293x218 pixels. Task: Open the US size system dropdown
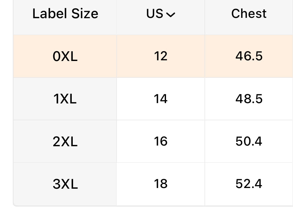point(161,14)
